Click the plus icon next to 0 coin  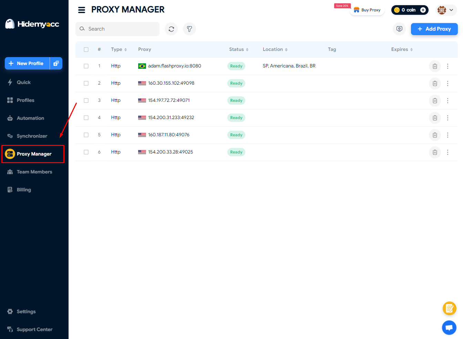423,10
